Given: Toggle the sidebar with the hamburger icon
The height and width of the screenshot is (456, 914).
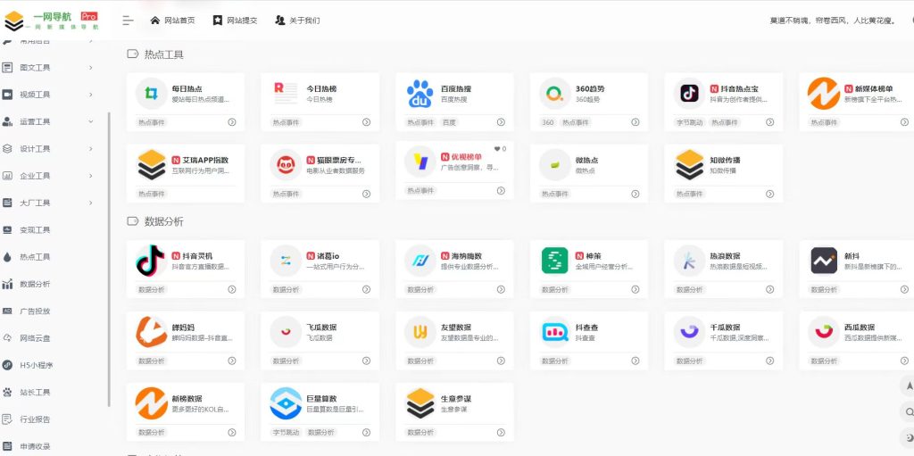Looking at the screenshot, I should 128,21.
